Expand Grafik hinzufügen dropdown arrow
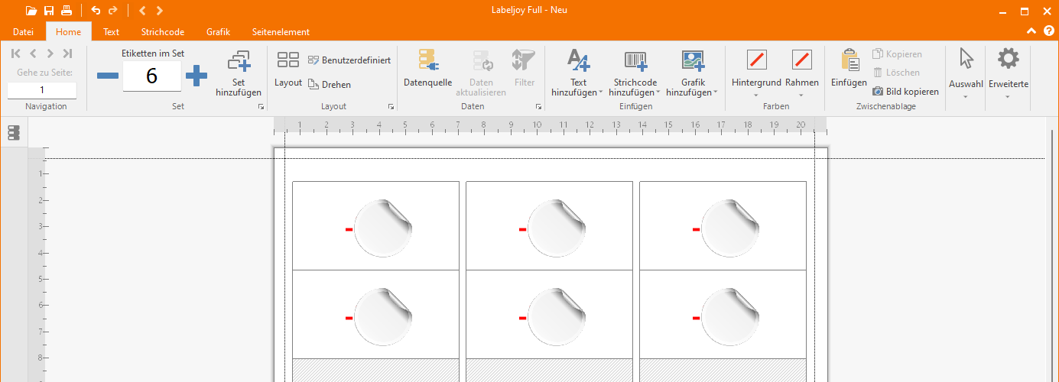This screenshot has width=1059, height=382. (716, 92)
